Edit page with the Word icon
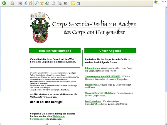167x125 pixels. pyautogui.click(x=66, y=3)
